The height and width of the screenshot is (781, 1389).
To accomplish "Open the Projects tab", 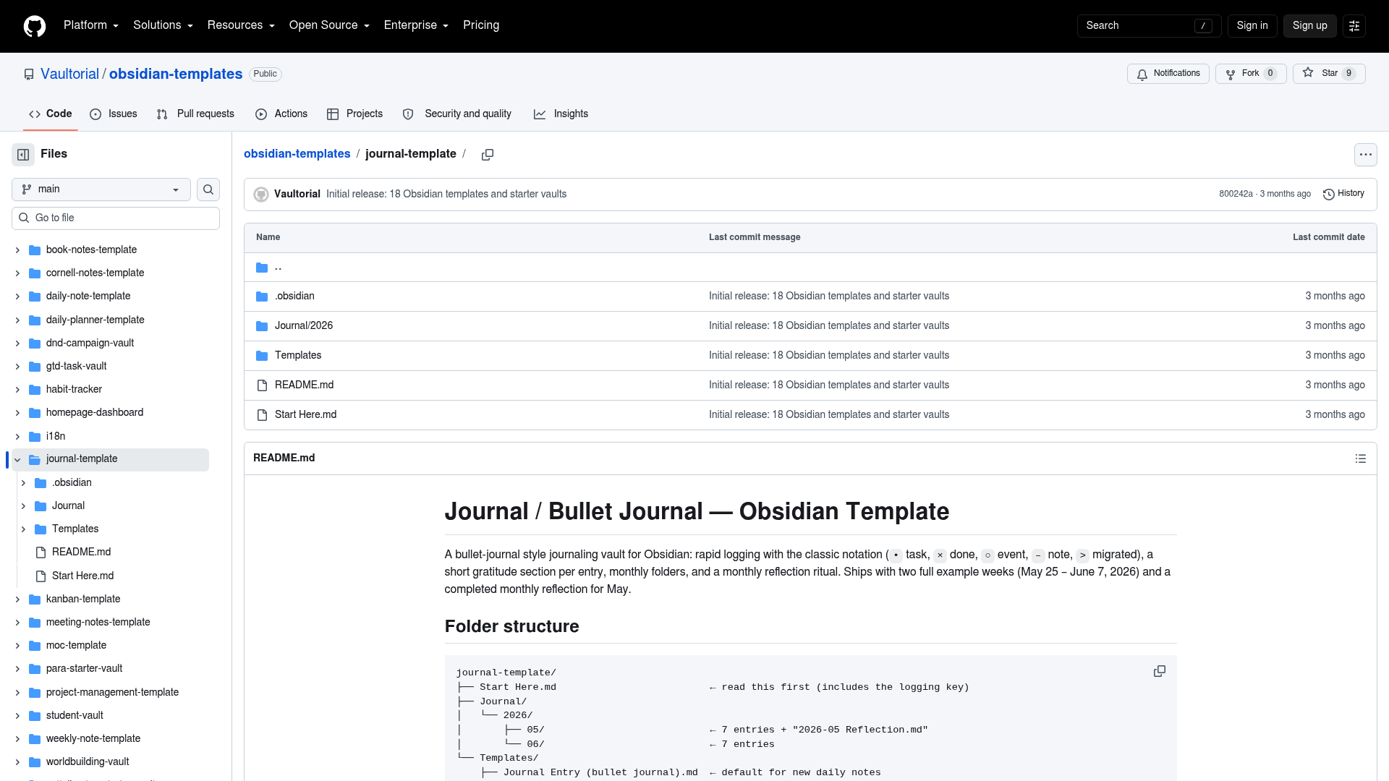I will 354,114.
